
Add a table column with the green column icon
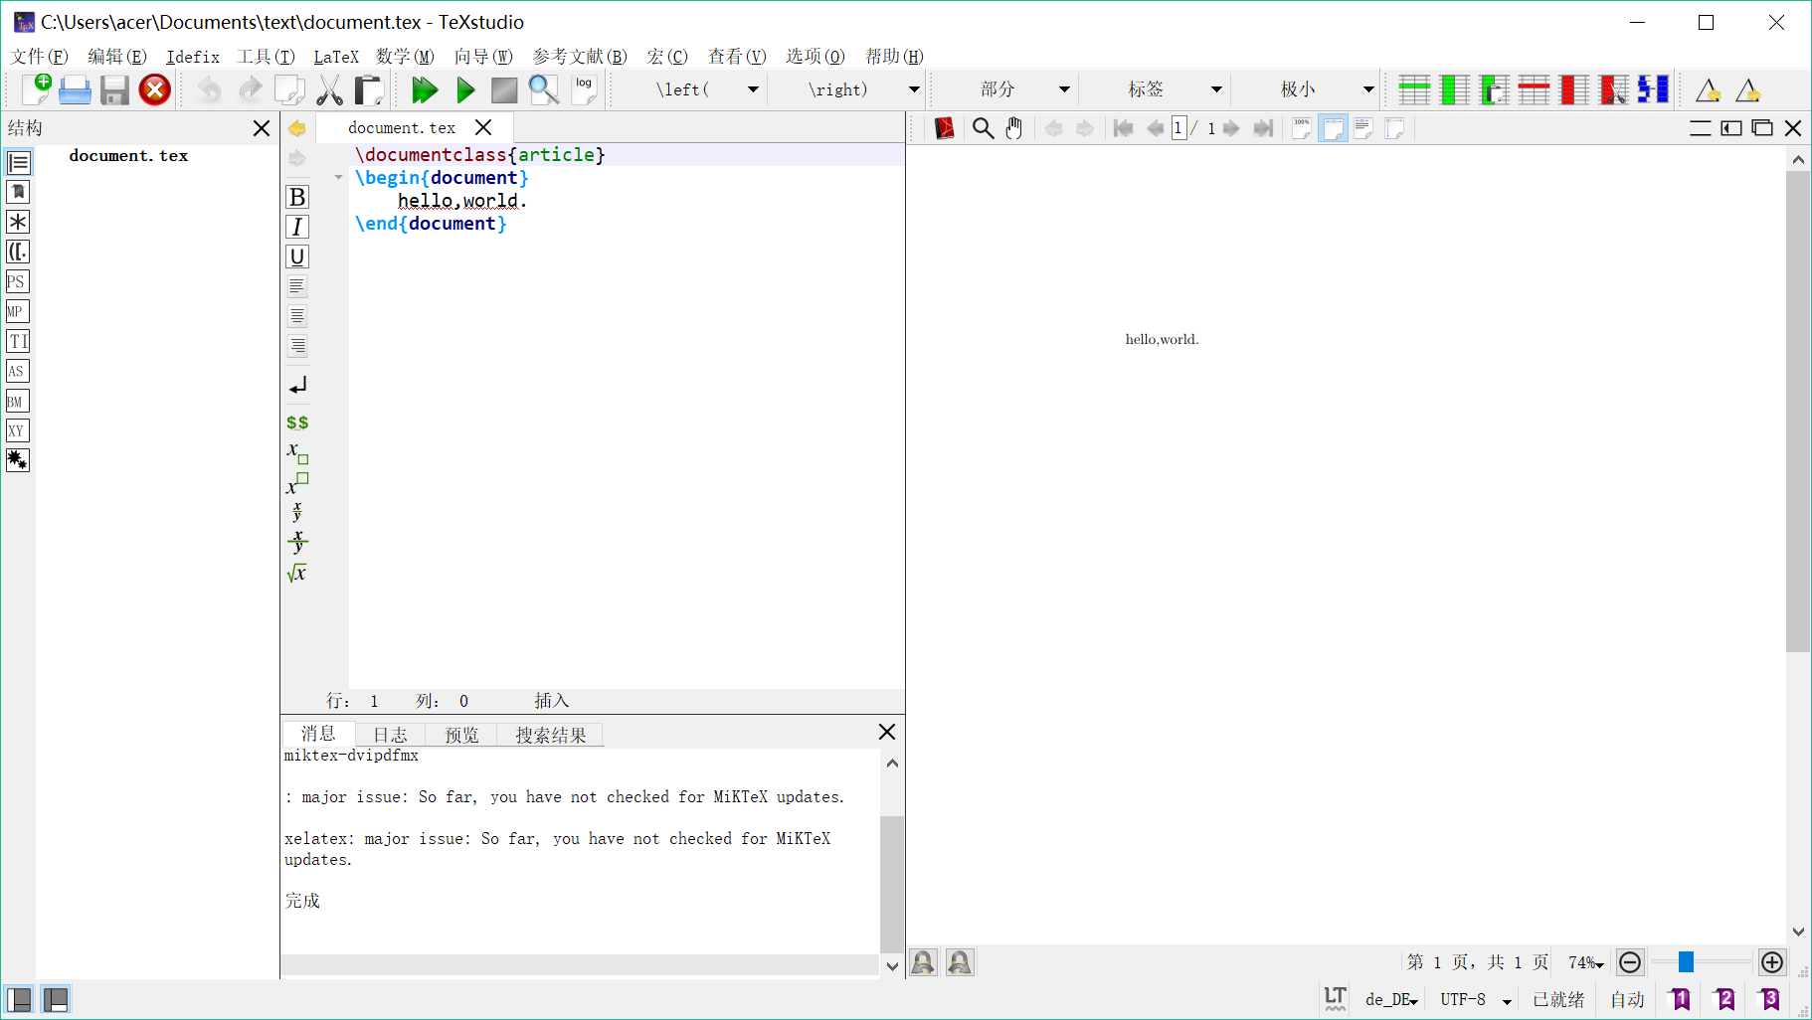[x=1455, y=90]
